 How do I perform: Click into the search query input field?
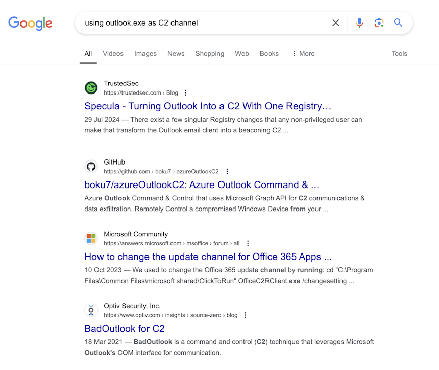(x=204, y=22)
